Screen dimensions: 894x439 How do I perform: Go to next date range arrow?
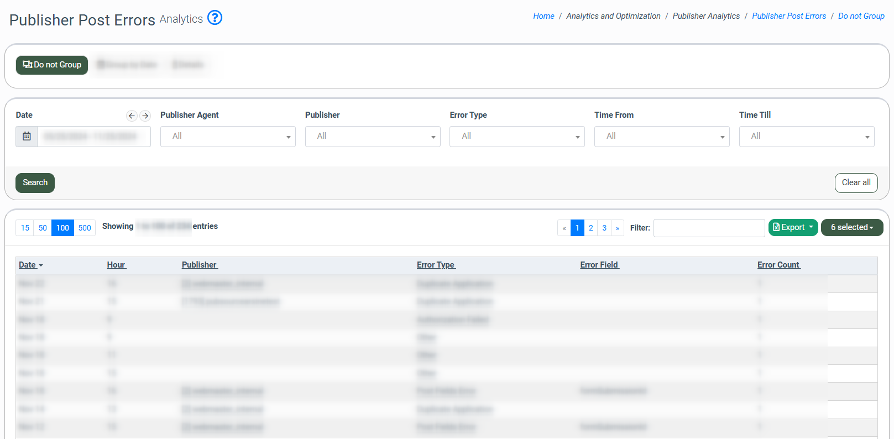coord(145,116)
